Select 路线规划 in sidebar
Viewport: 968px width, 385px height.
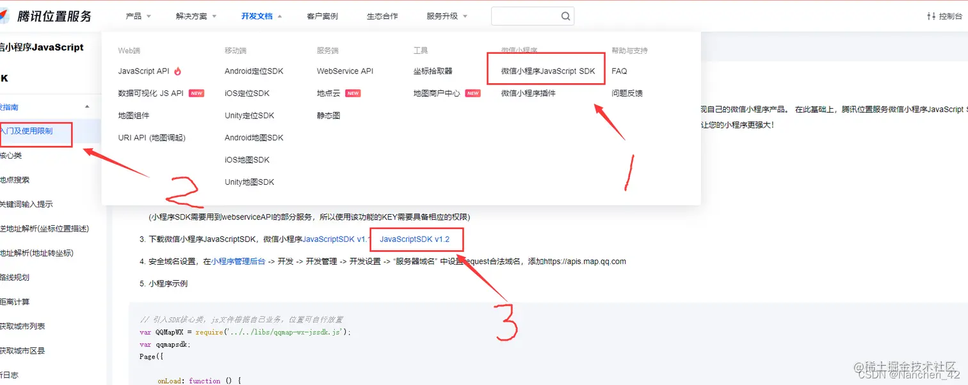point(15,277)
